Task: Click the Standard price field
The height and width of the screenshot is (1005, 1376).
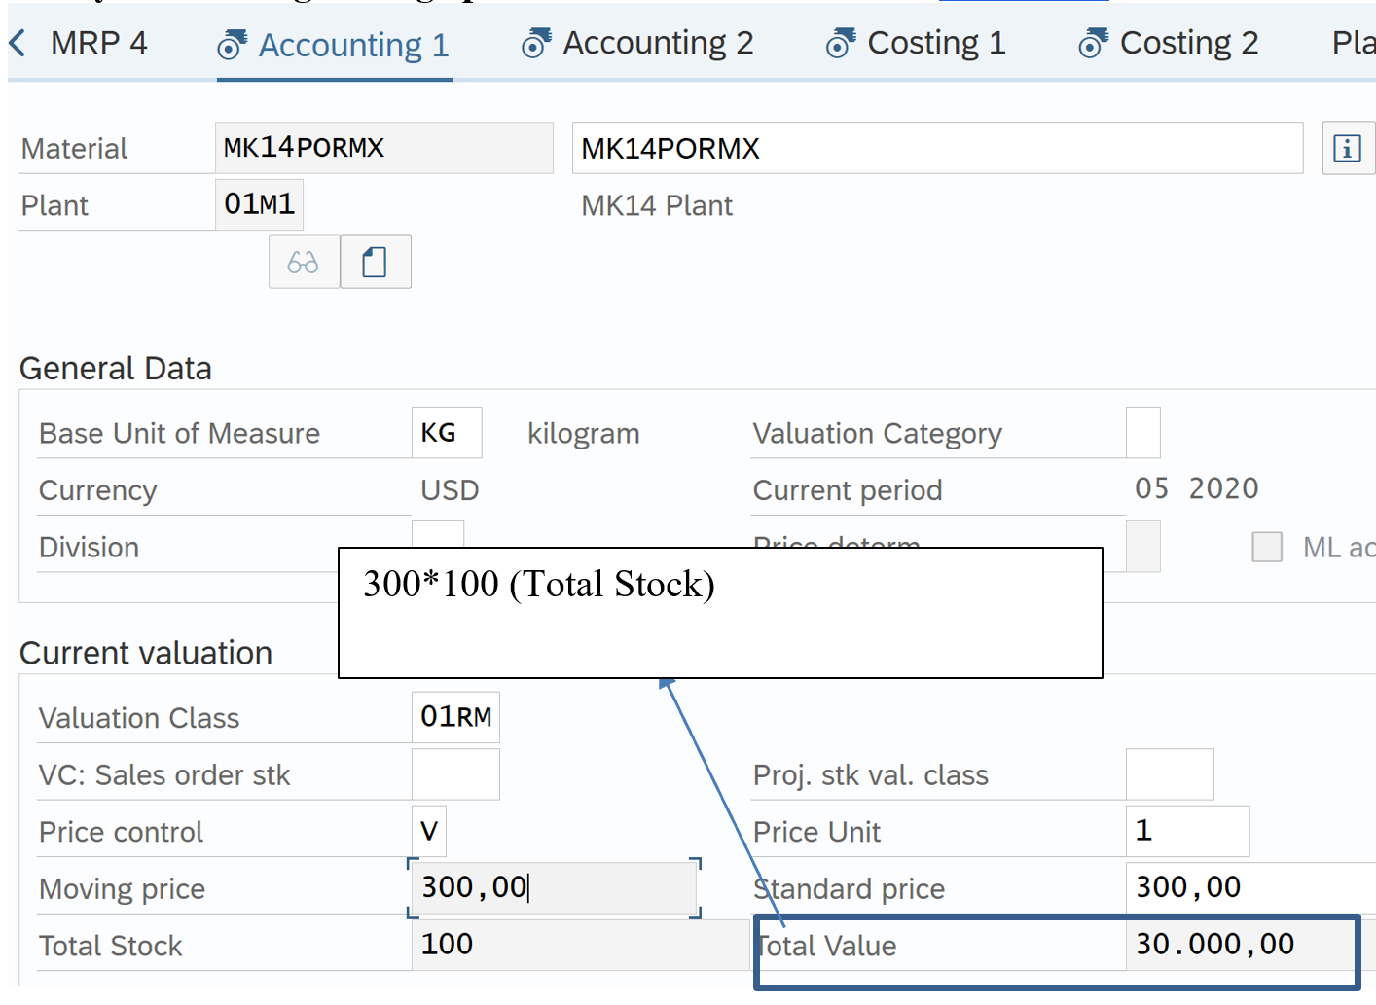Action: (x=1249, y=887)
